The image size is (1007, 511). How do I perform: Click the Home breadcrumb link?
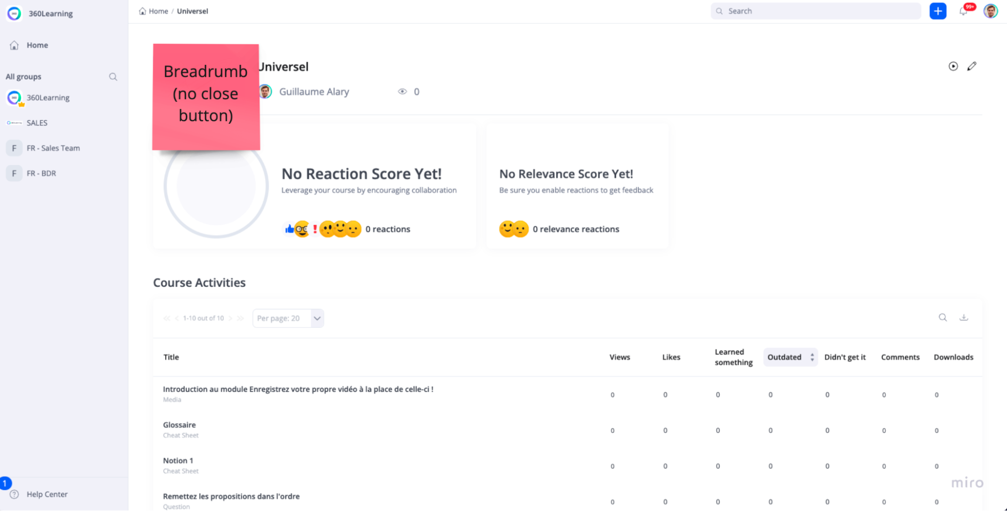[x=158, y=11]
